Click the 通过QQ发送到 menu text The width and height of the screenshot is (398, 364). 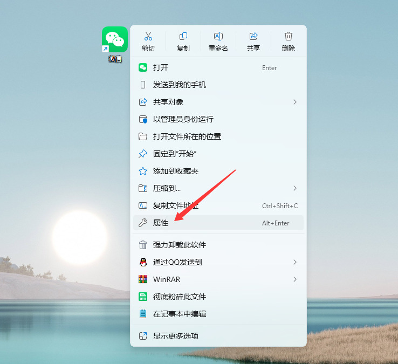tap(177, 262)
